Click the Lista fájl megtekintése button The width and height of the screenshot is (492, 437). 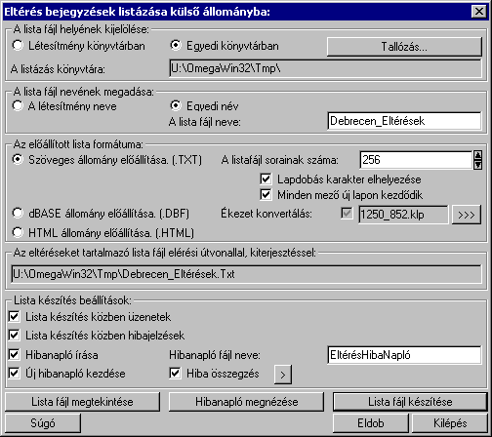82,402
